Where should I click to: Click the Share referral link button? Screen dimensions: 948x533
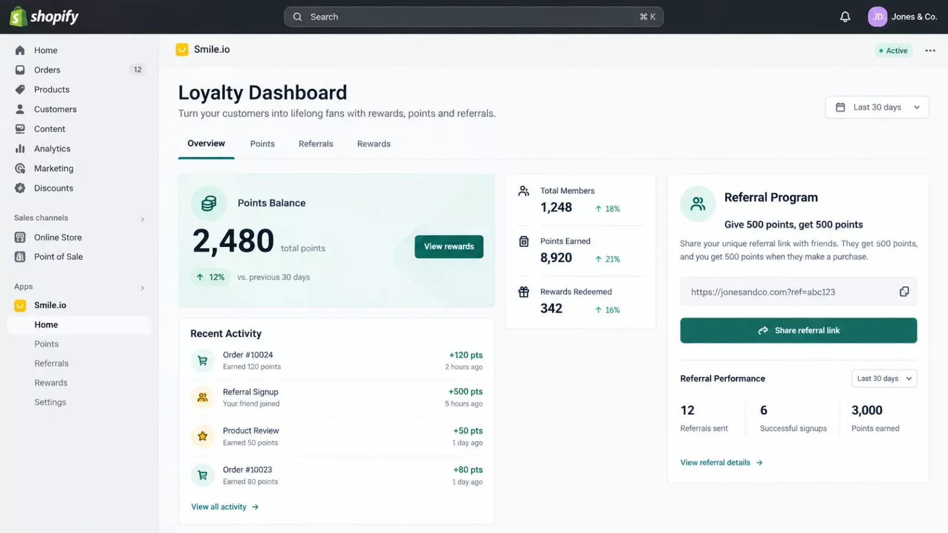point(799,330)
